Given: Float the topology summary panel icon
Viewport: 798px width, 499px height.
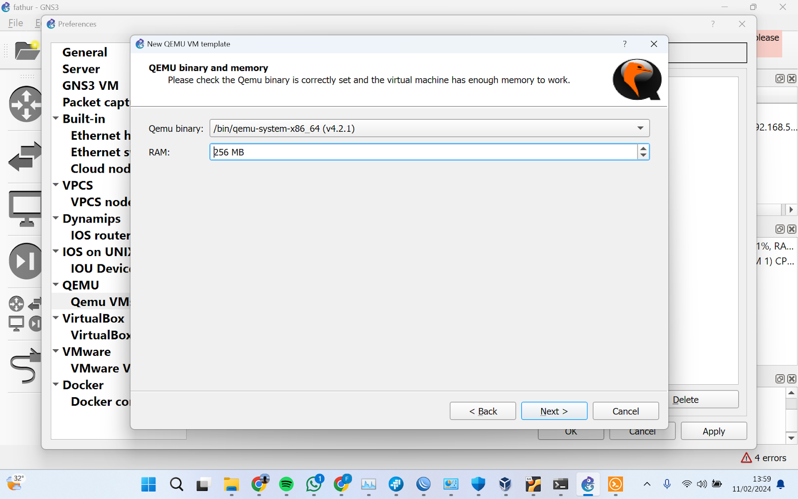Looking at the screenshot, I should [x=780, y=78].
